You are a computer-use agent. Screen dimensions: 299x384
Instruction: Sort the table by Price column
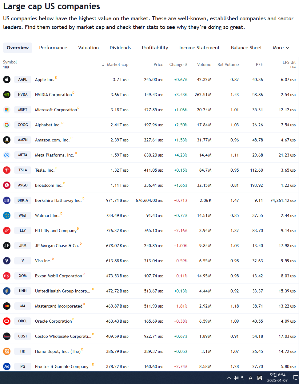click(x=158, y=64)
